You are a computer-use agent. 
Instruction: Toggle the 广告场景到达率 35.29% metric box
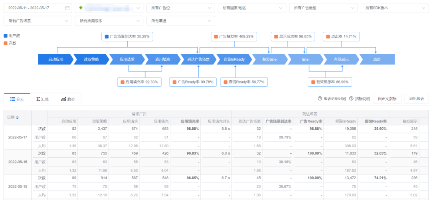[127, 36]
